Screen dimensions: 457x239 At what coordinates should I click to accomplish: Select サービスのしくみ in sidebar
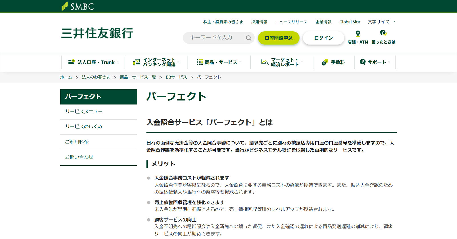[99, 127]
